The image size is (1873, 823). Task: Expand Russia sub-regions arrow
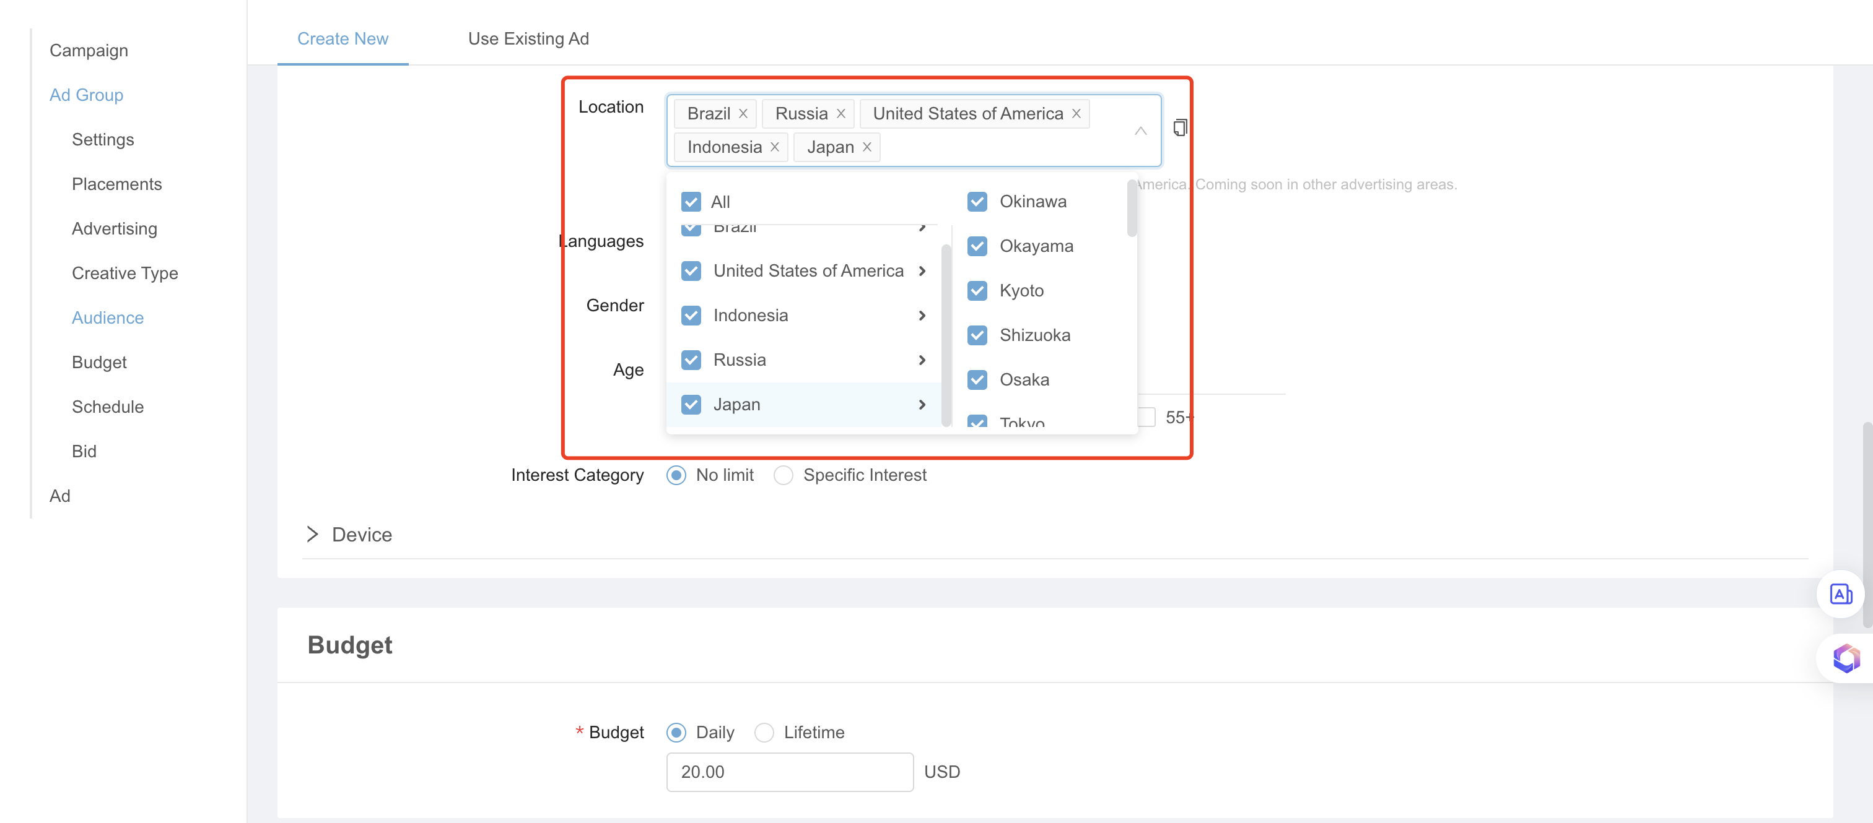[922, 360]
